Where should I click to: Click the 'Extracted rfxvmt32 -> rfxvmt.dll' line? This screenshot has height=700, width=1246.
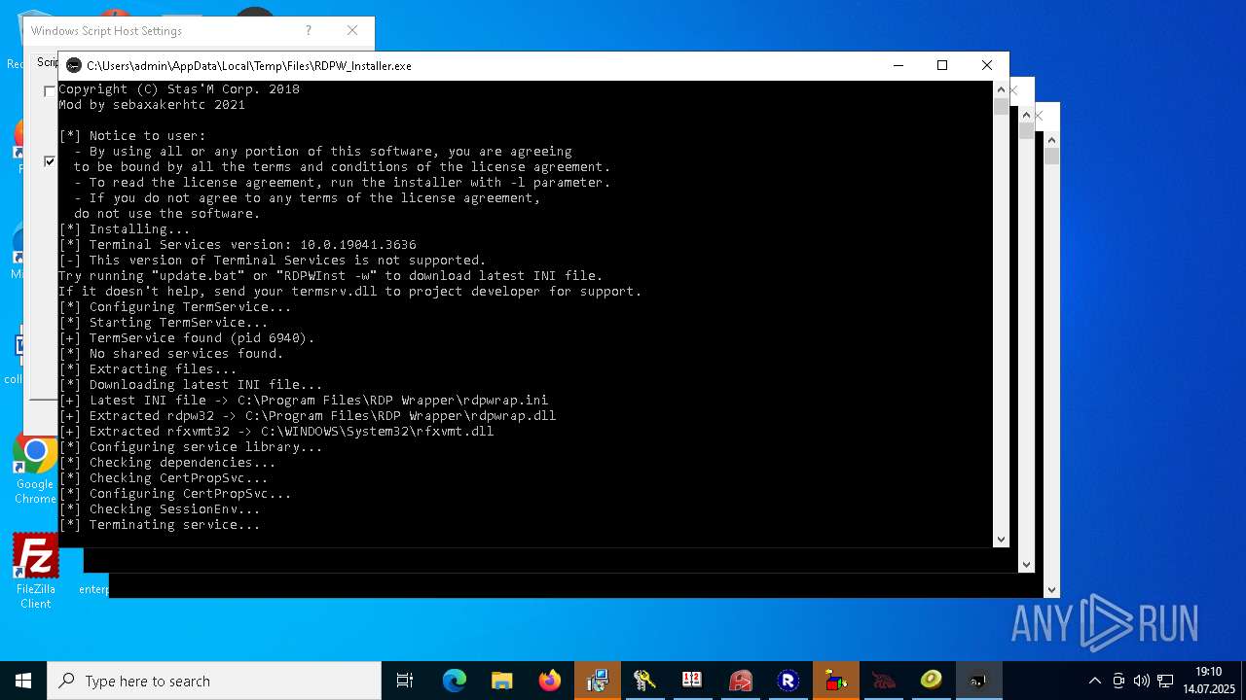tap(276, 432)
